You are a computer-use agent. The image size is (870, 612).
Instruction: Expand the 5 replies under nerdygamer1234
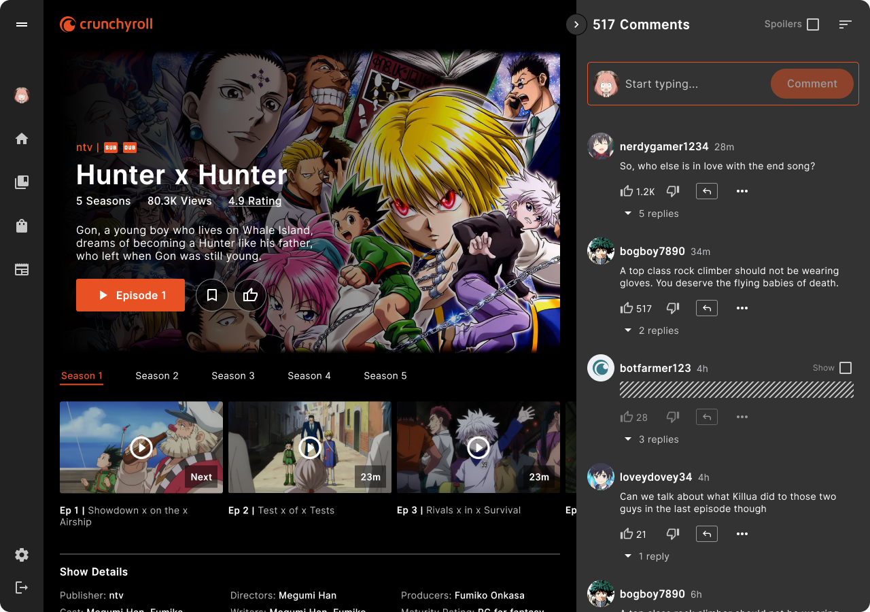pyautogui.click(x=650, y=213)
